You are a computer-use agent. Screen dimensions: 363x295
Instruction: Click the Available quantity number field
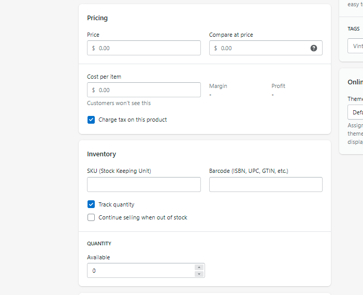(x=140, y=271)
